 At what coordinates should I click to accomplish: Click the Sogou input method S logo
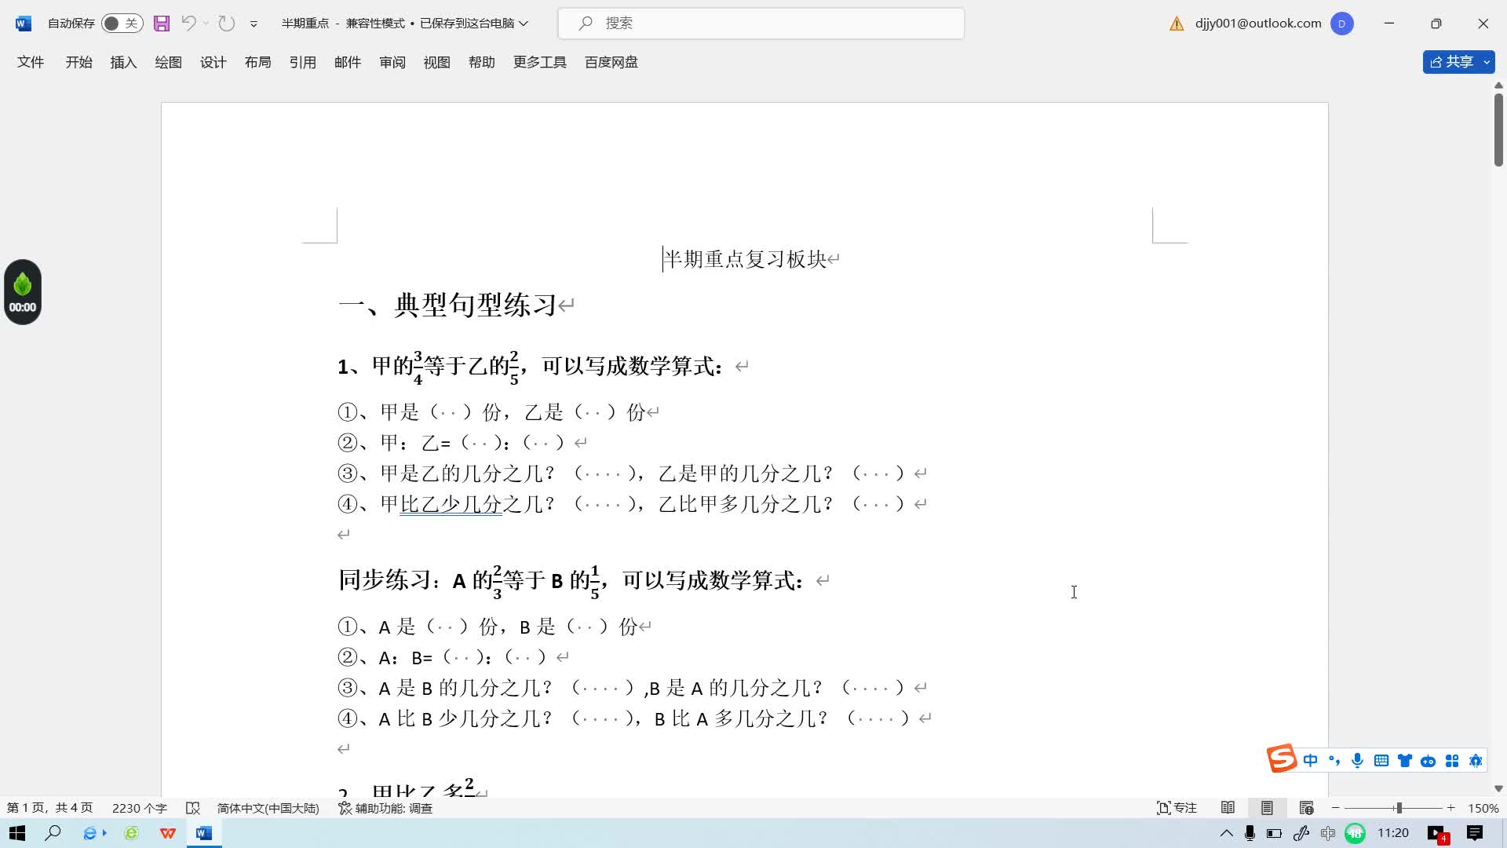[x=1282, y=758]
